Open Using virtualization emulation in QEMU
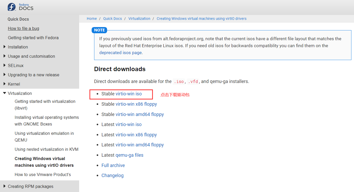354x192 pixels. [44, 137]
